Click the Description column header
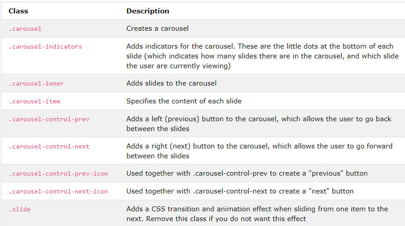Viewport: 405px width, 226px height. pos(148,11)
